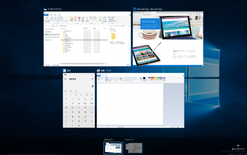Open the Calculator hamburger menu

(65, 79)
